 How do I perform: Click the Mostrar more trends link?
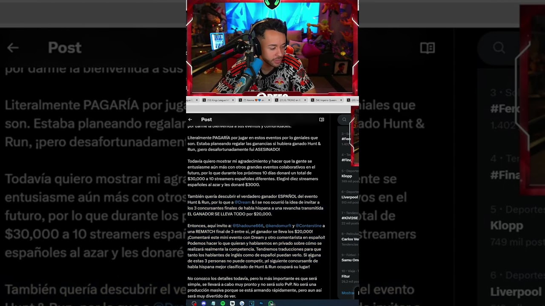pos(348,293)
